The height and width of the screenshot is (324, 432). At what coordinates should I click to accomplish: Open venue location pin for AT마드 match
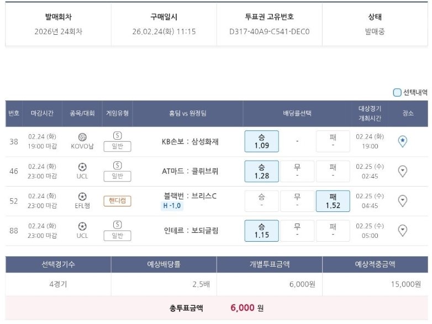[x=403, y=171]
